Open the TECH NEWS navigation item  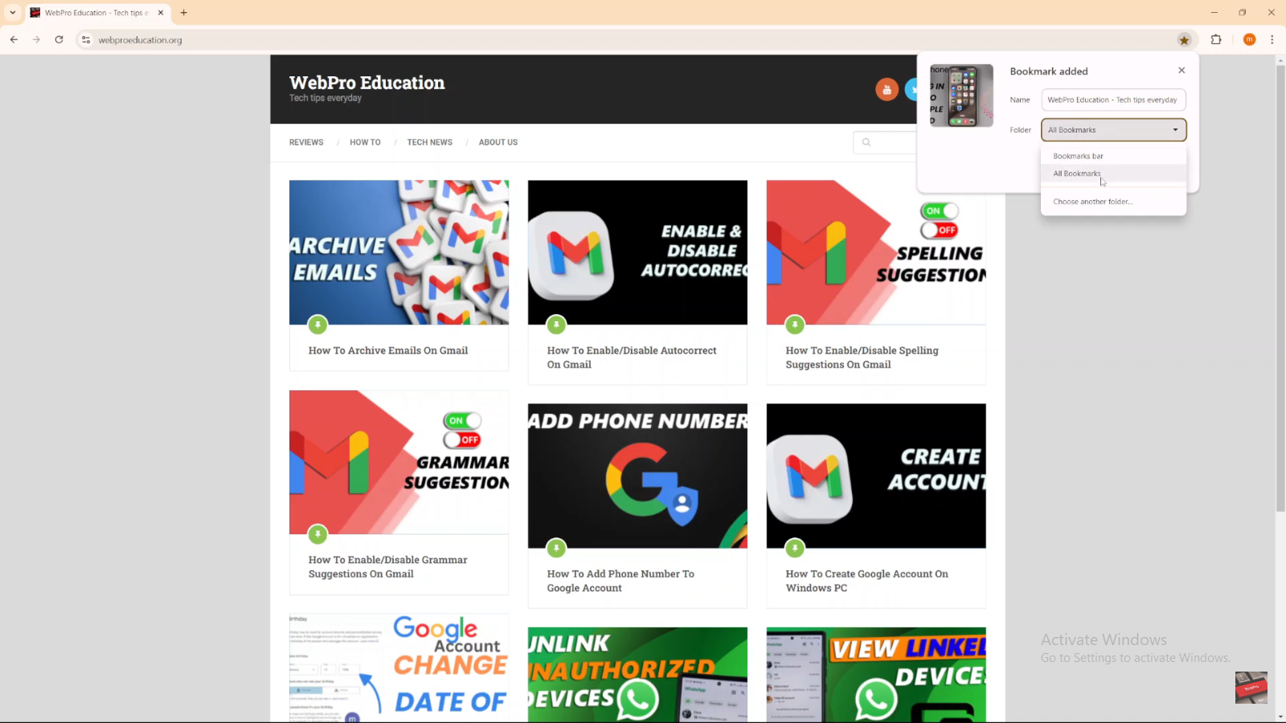point(429,142)
